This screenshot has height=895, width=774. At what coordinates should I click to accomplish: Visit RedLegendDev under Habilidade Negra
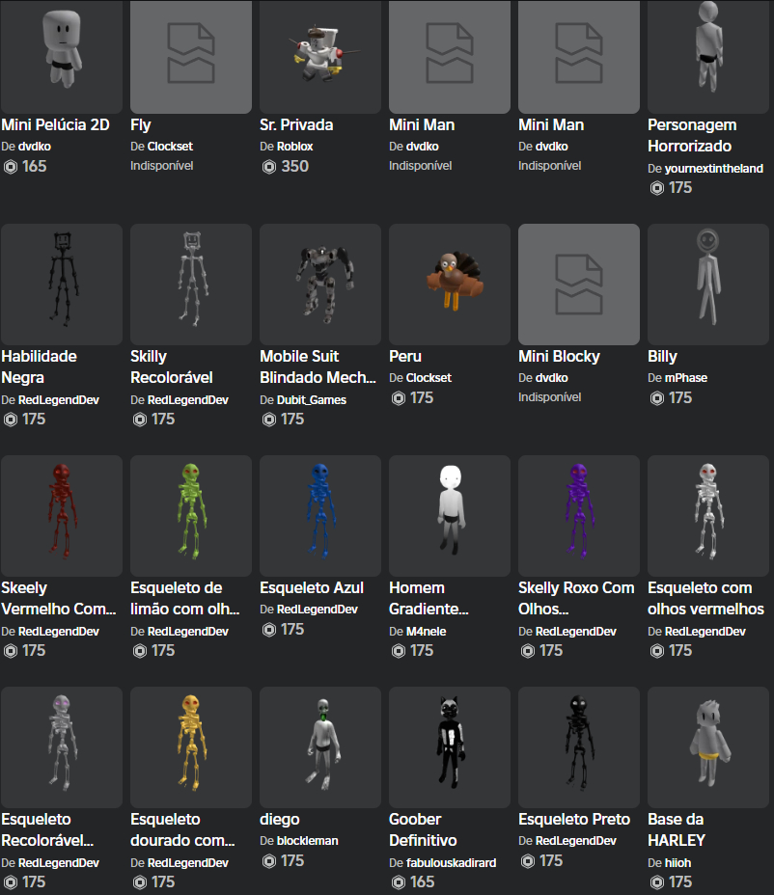click(x=59, y=400)
